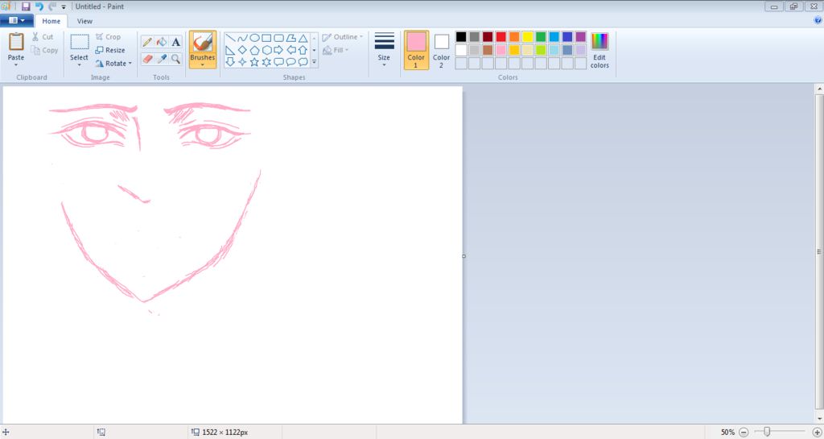Image resolution: width=824 pixels, height=439 pixels.
Task: Select the Eraser tool
Action: coord(148,59)
